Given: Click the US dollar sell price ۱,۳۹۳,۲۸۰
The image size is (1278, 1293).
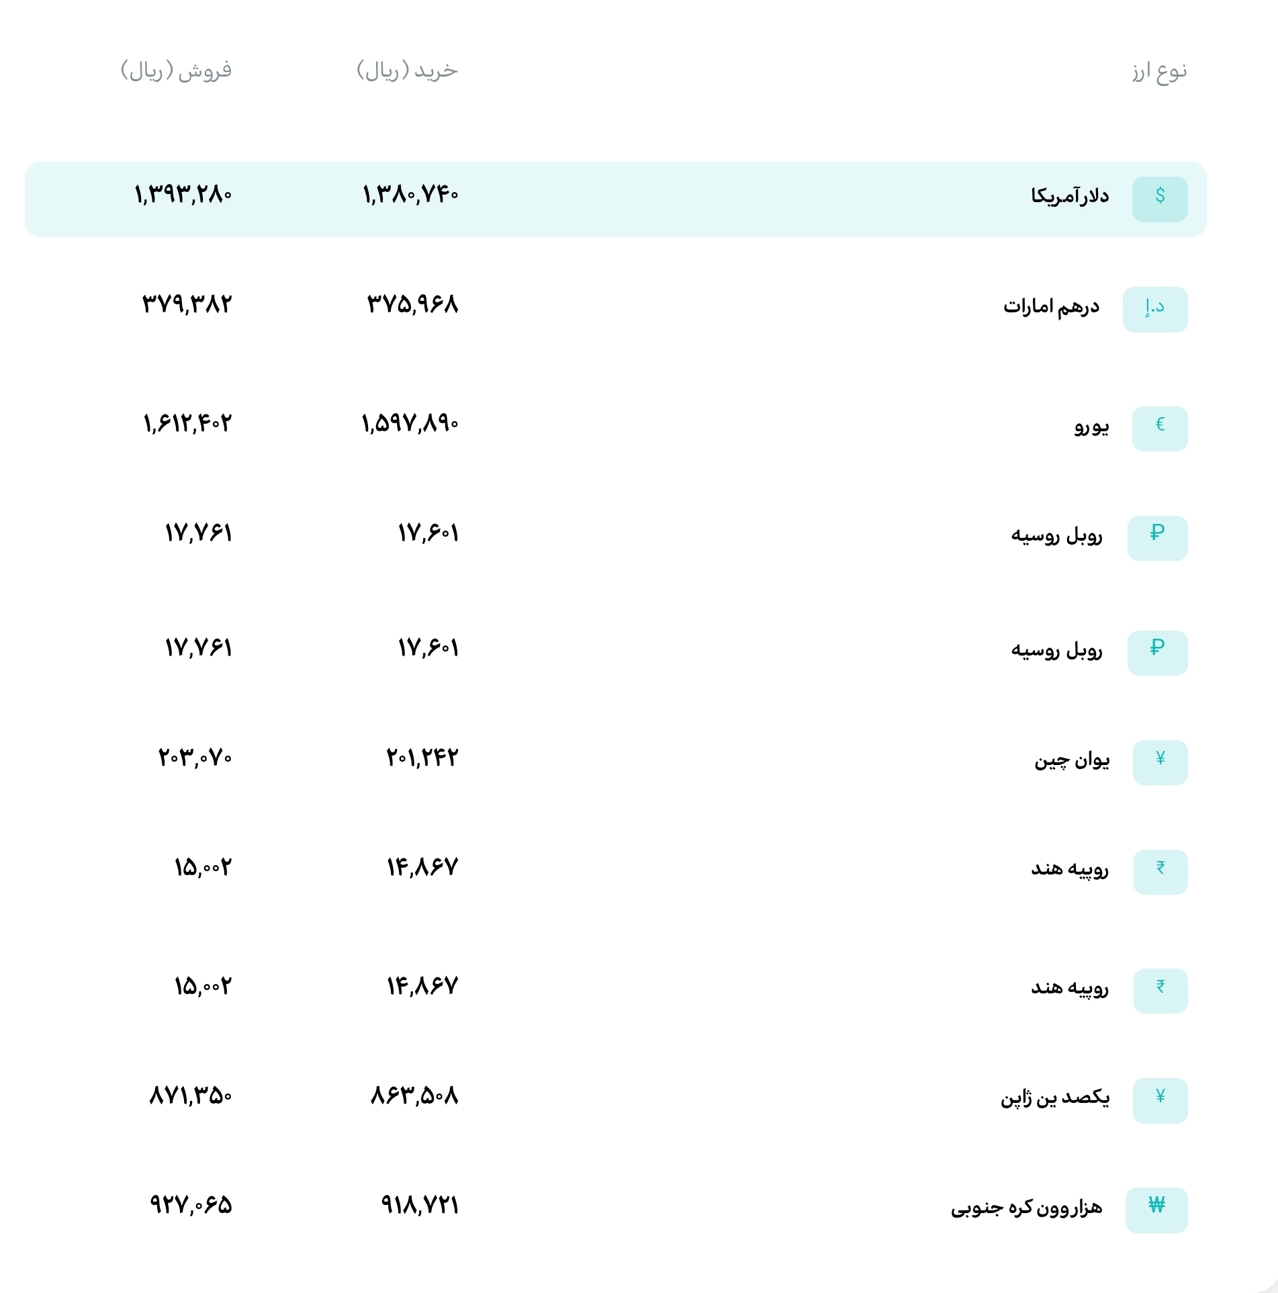Looking at the screenshot, I should pyautogui.click(x=183, y=195).
